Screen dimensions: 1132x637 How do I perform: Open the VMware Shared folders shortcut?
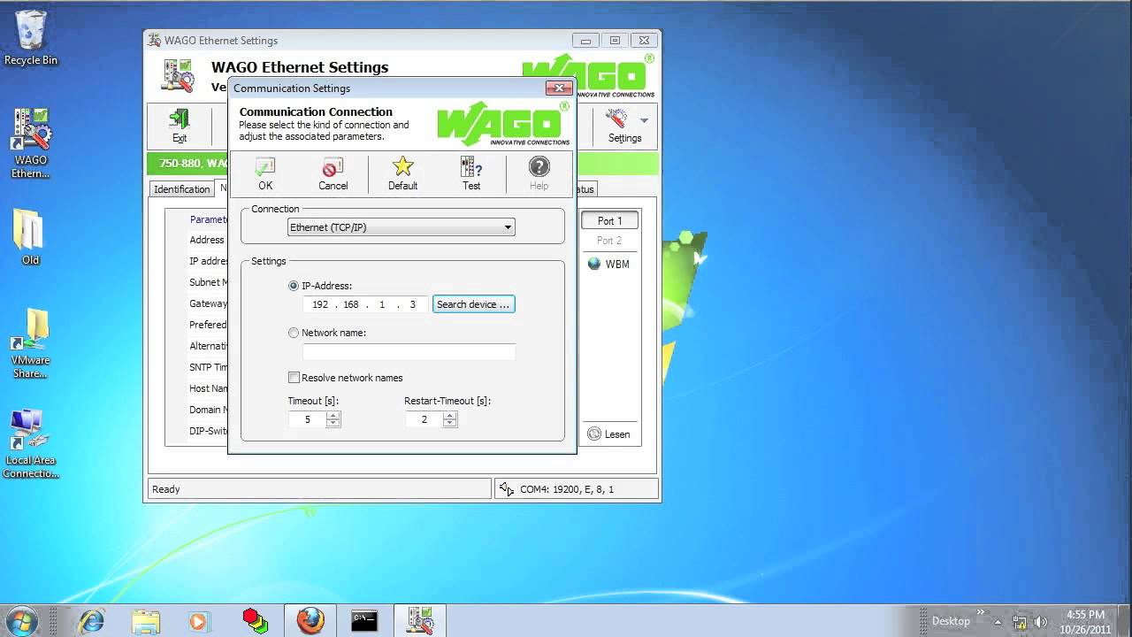tap(30, 343)
